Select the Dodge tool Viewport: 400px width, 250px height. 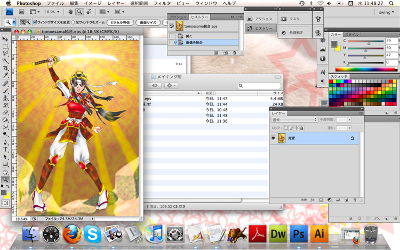(5, 134)
